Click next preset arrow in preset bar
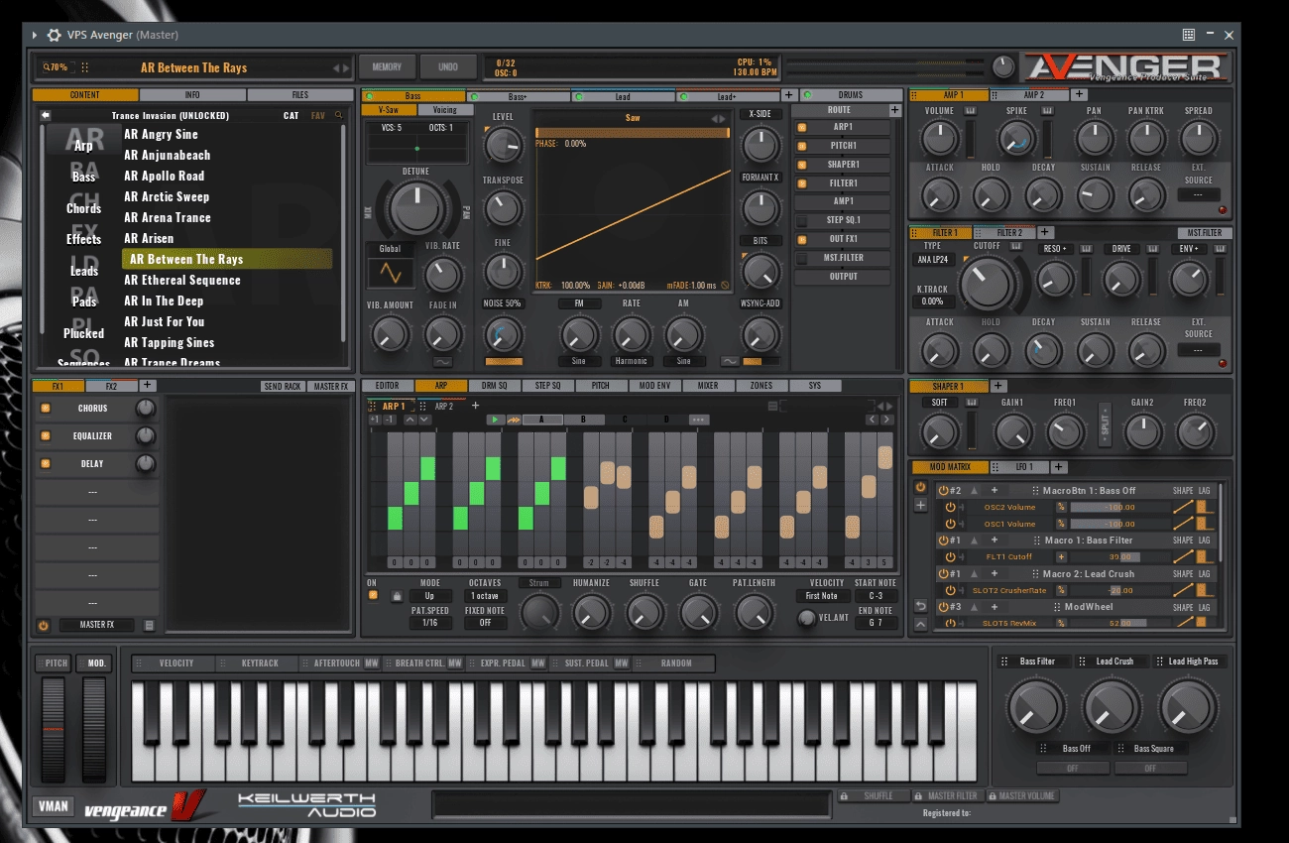The height and width of the screenshot is (843, 1289). [346, 68]
